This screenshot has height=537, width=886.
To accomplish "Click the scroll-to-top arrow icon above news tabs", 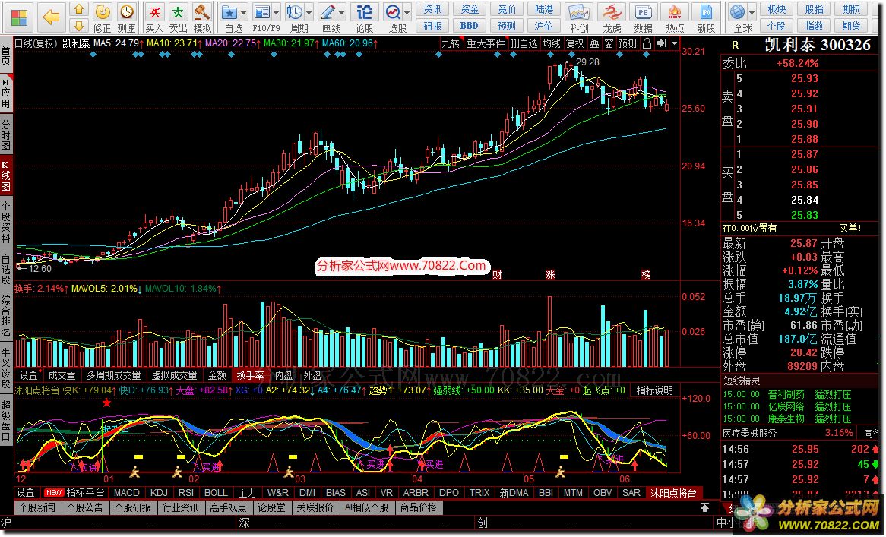I will coord(704,507).
